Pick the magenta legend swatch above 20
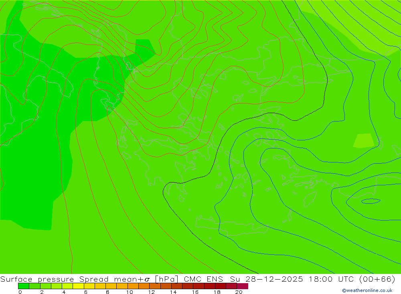The height and width of the screenshot is (294, 401). (x=243, y=286)
